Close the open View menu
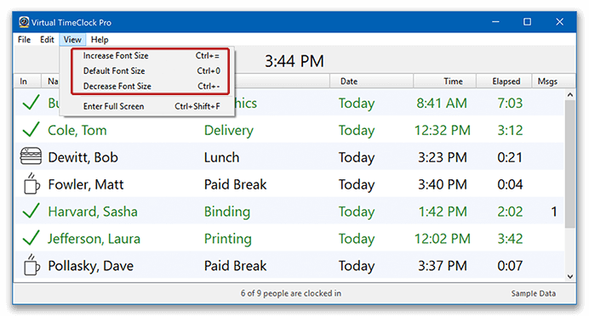Viewport: 589px width, 316px height. [x=72, y=39]
